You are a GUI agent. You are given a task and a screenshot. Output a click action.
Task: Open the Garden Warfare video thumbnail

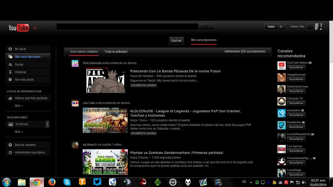coord(105,162)
